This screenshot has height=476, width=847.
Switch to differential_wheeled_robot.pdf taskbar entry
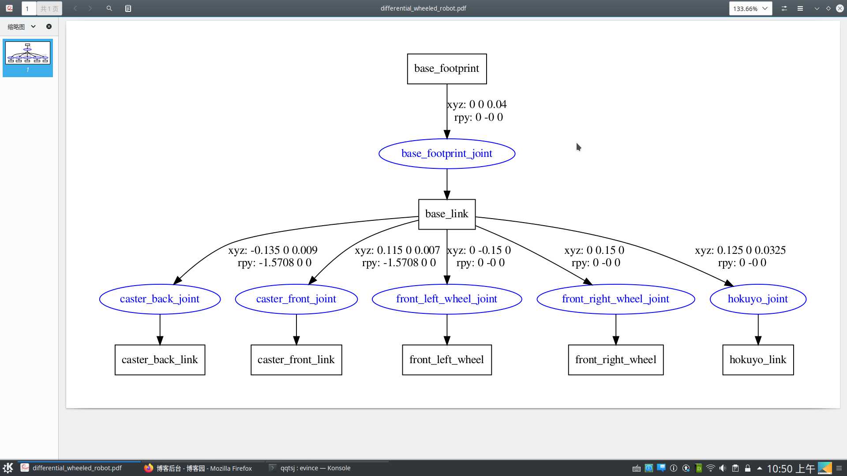click(x=79, y=468)
